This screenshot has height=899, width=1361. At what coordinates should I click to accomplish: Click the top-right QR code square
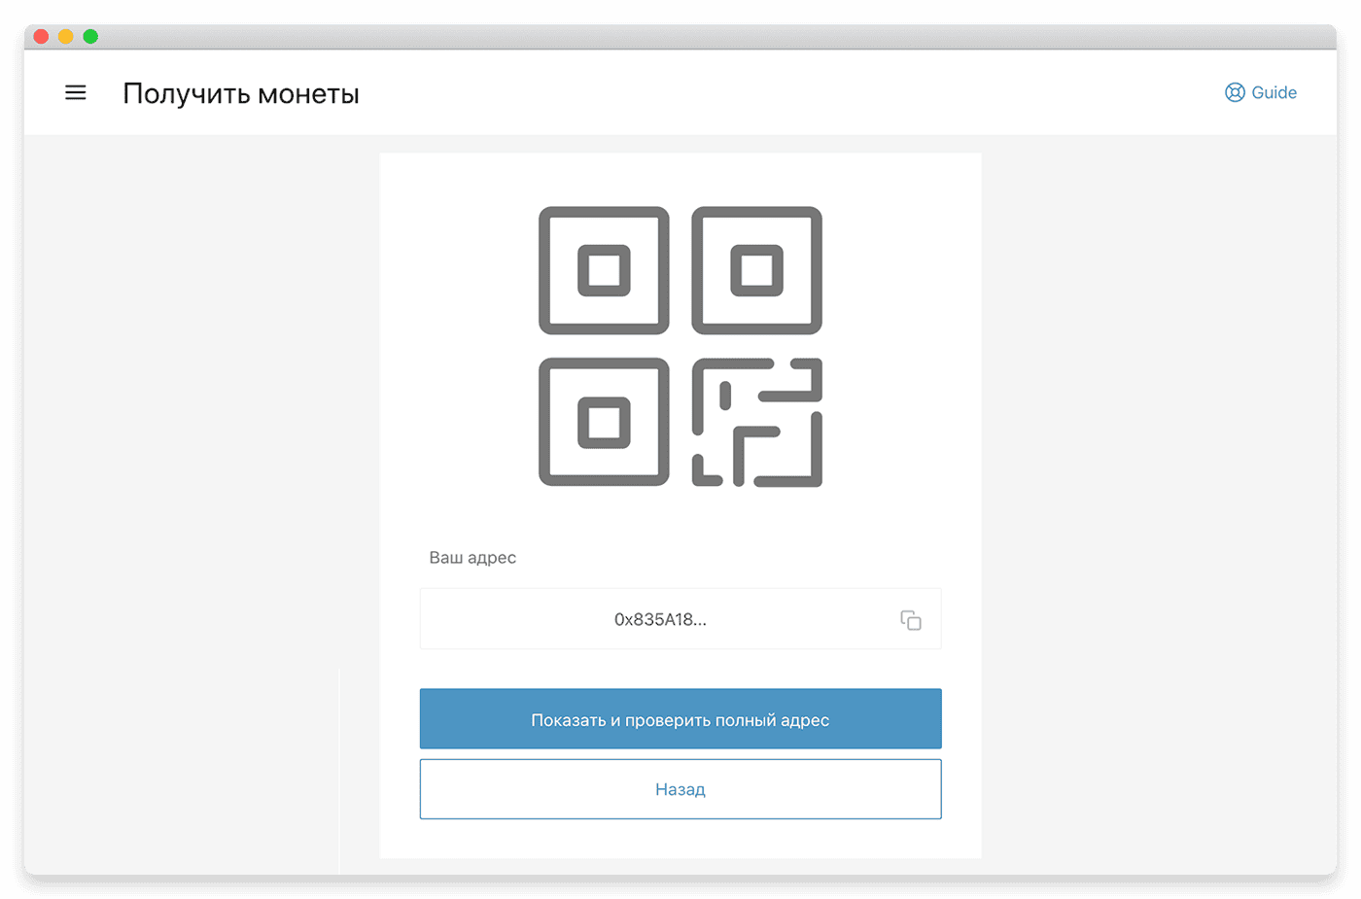756,270
